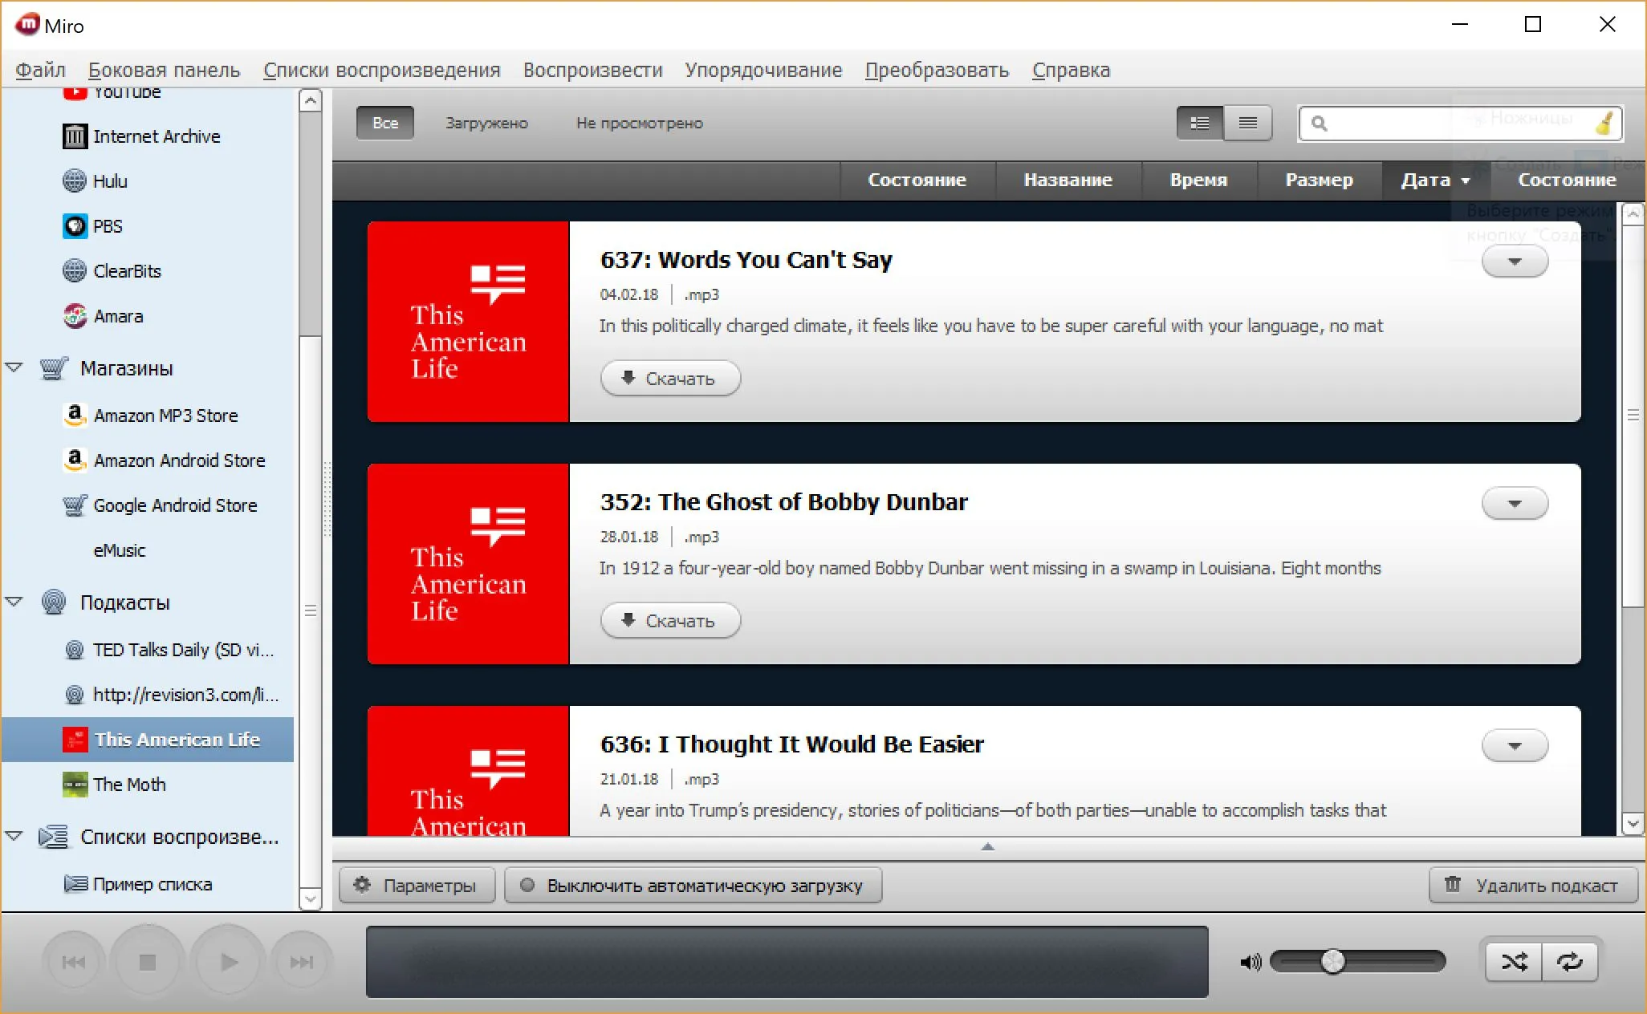Open the Воспроизвести menu
Screen dimensions: 1647x1014
[x=592, y=71]
